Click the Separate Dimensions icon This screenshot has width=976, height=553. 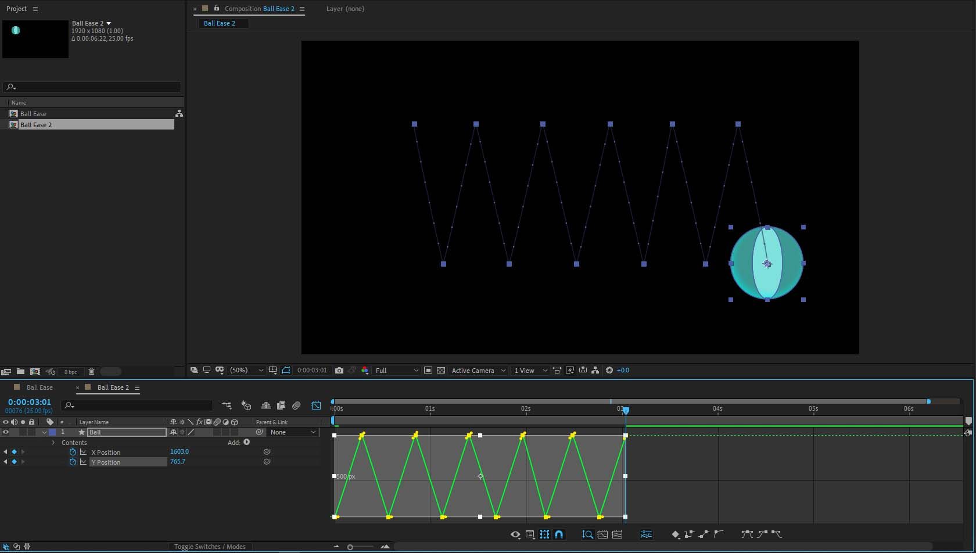[x=646, y=534]
